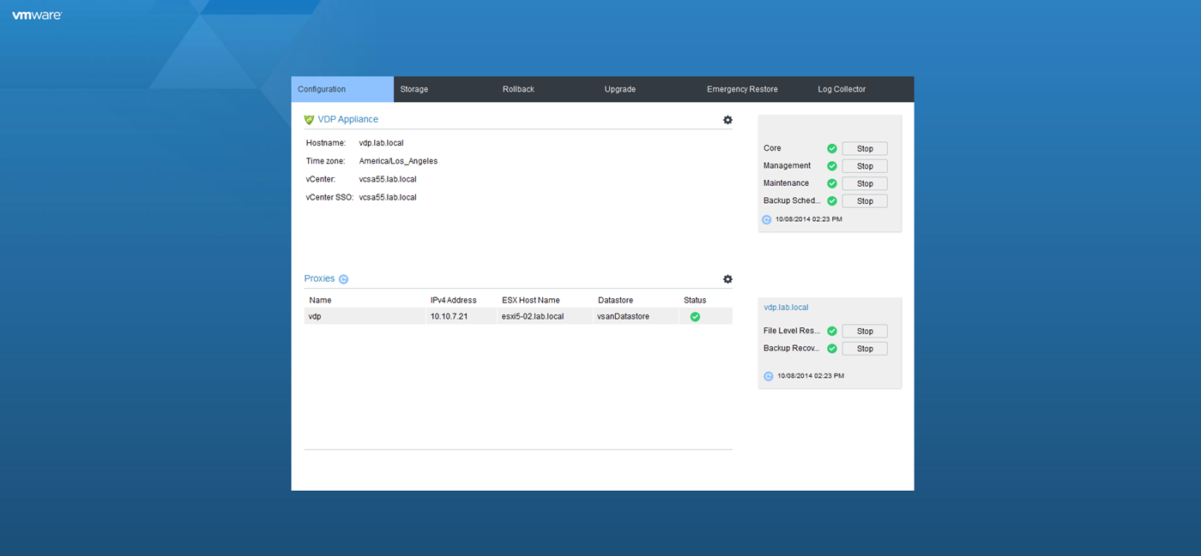Image resolution: width=1201 pixels, height=556 pixels.
Task: Stop the File Level Restore service
Action: tap(865, 331)
